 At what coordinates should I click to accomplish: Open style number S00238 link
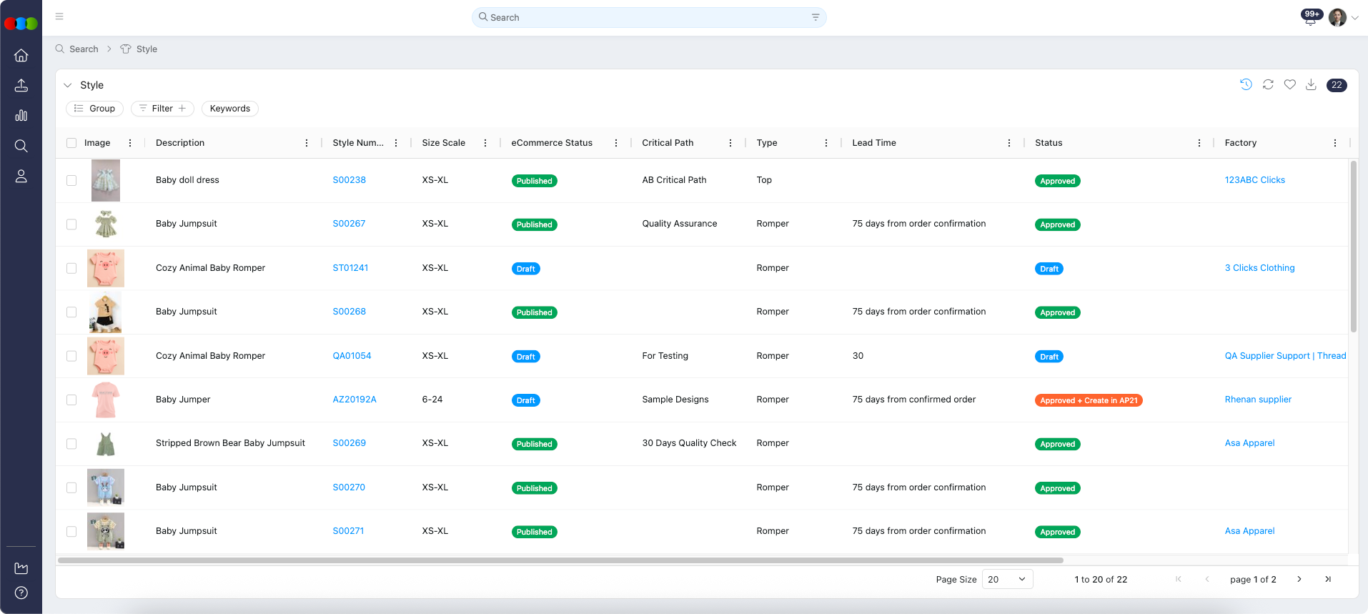349,180
